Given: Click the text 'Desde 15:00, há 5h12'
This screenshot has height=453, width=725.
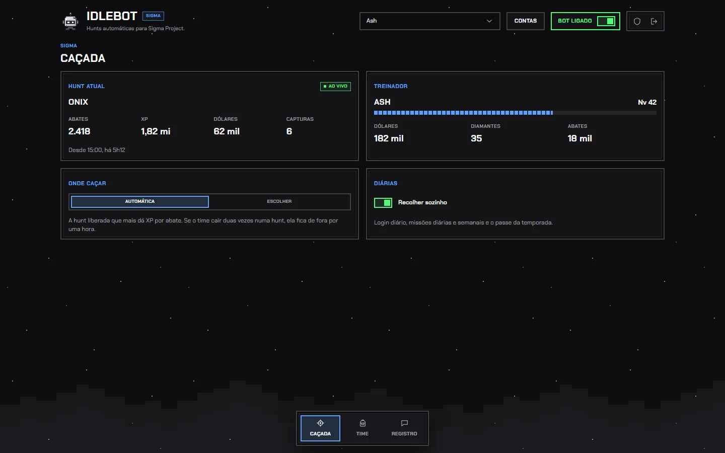Looking at the screenshot, I should click(x=97, y=150).
